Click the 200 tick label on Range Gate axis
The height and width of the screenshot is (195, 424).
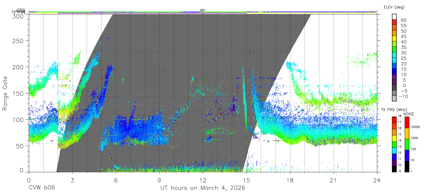(x=18, y=67)
